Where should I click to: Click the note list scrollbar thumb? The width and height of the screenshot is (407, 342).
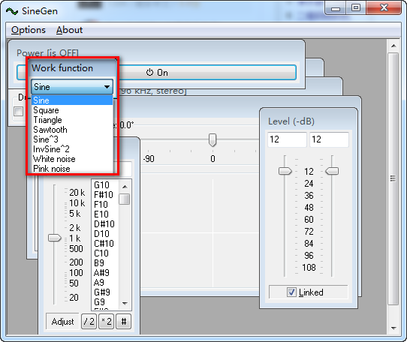point(125,199)
